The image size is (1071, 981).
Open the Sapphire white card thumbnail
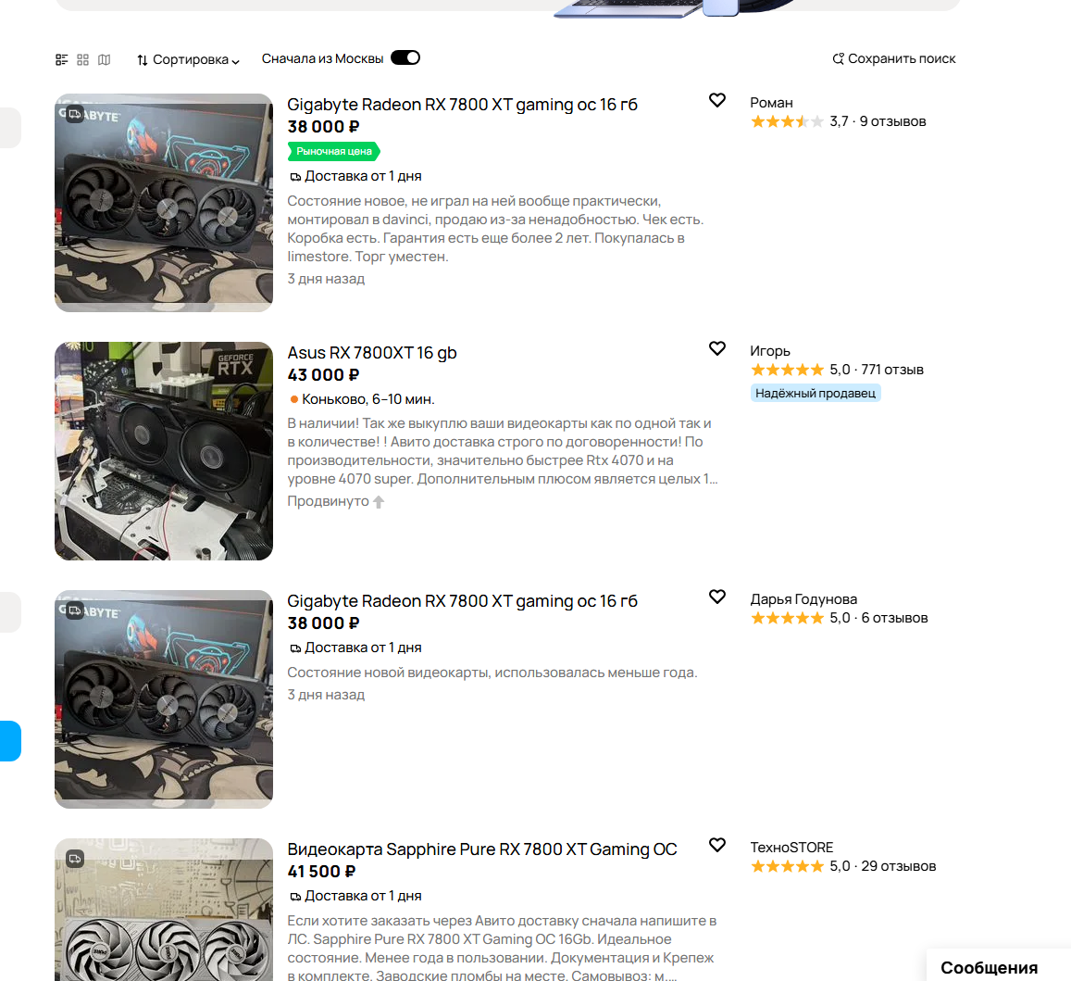(x=164, y=910)
